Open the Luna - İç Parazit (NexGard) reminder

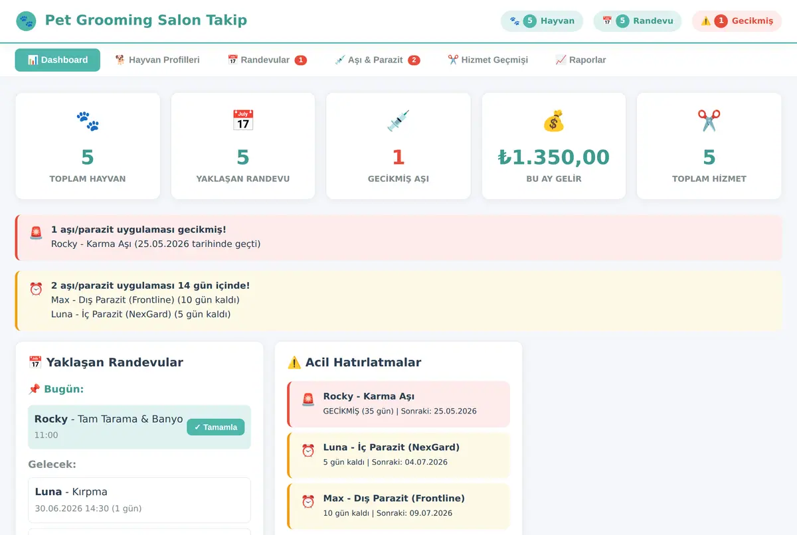[398, 455]
